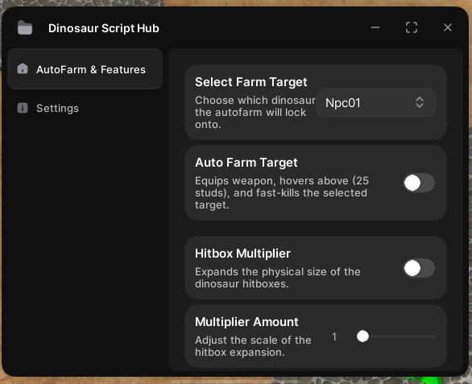472x384 pixels.
Task: Click the up-down chevron icon in Npc01 selector
Action: [420, 102]
